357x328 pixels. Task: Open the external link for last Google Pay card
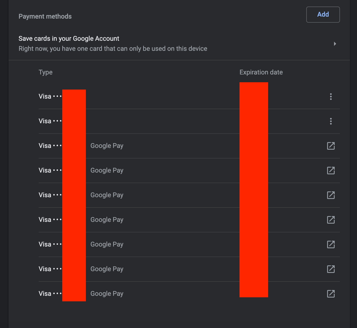click(331, 294)
